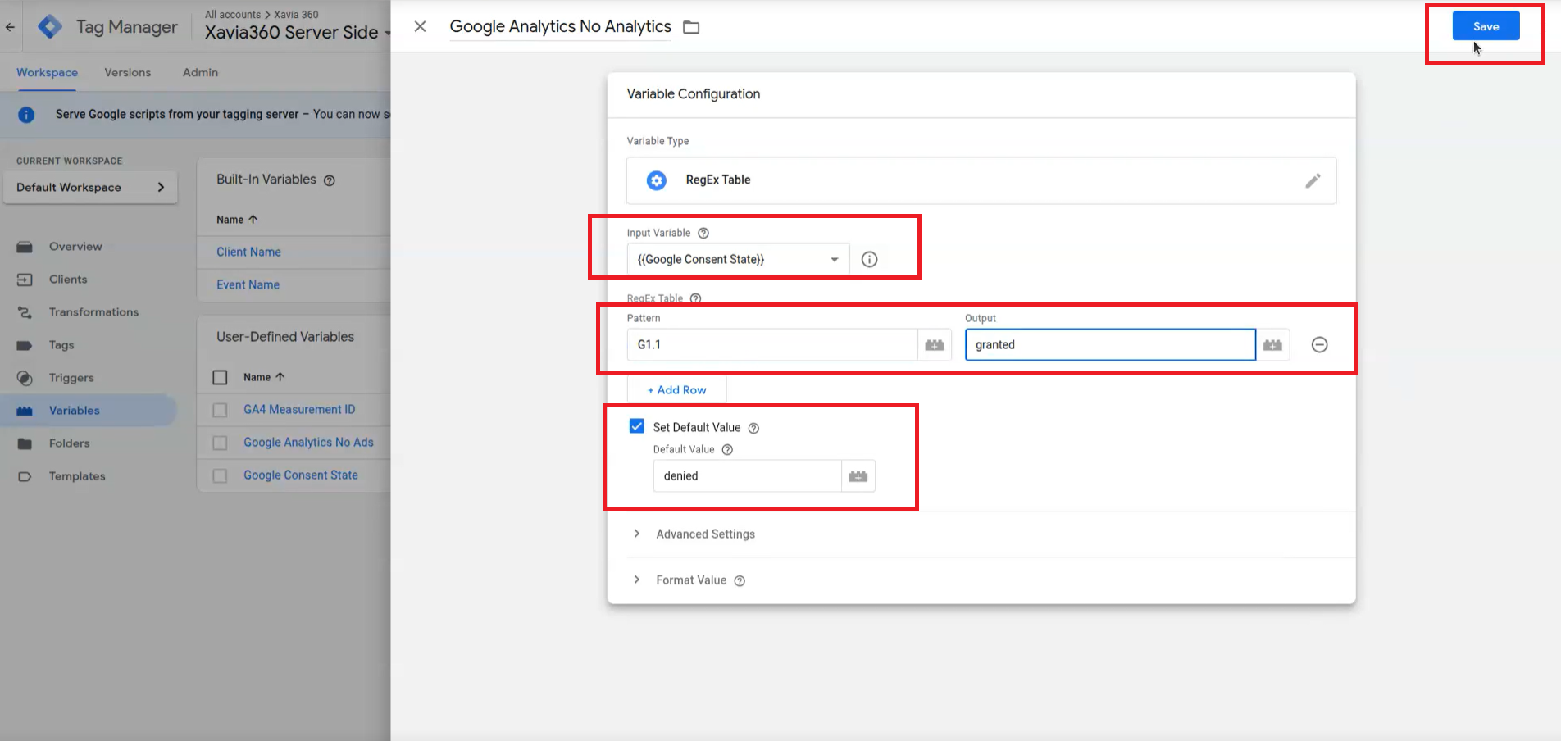Open the GA4 Measurement ID variable

(299, 410)
